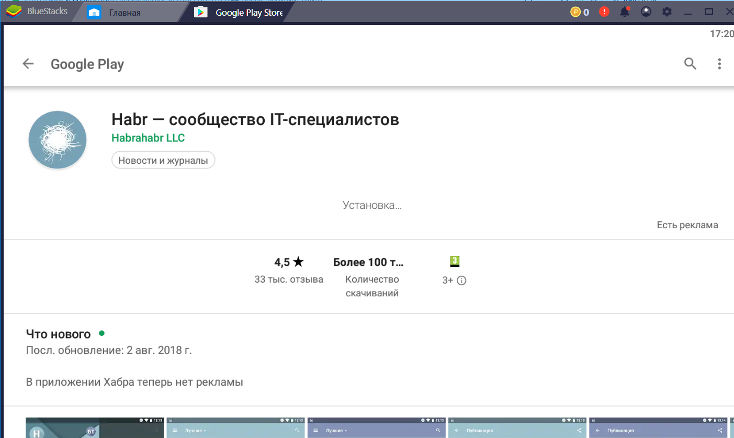
Task: Click the Google Play title
Action: [87, 64]
